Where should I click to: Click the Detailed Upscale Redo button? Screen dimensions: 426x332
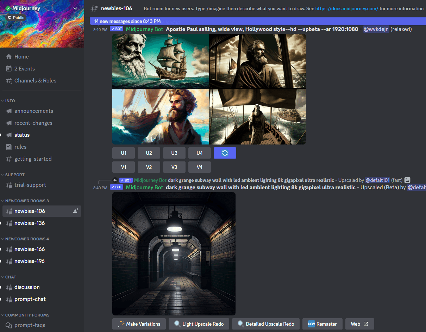(x=266, y=324)
